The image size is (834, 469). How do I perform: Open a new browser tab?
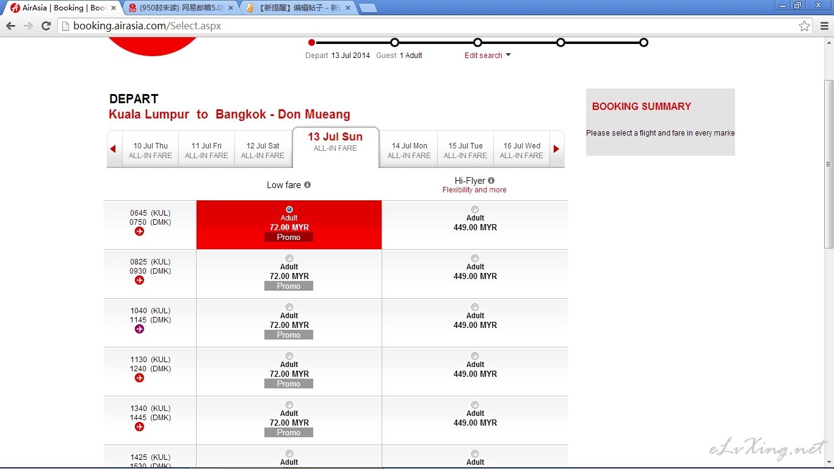pos(368,8)
